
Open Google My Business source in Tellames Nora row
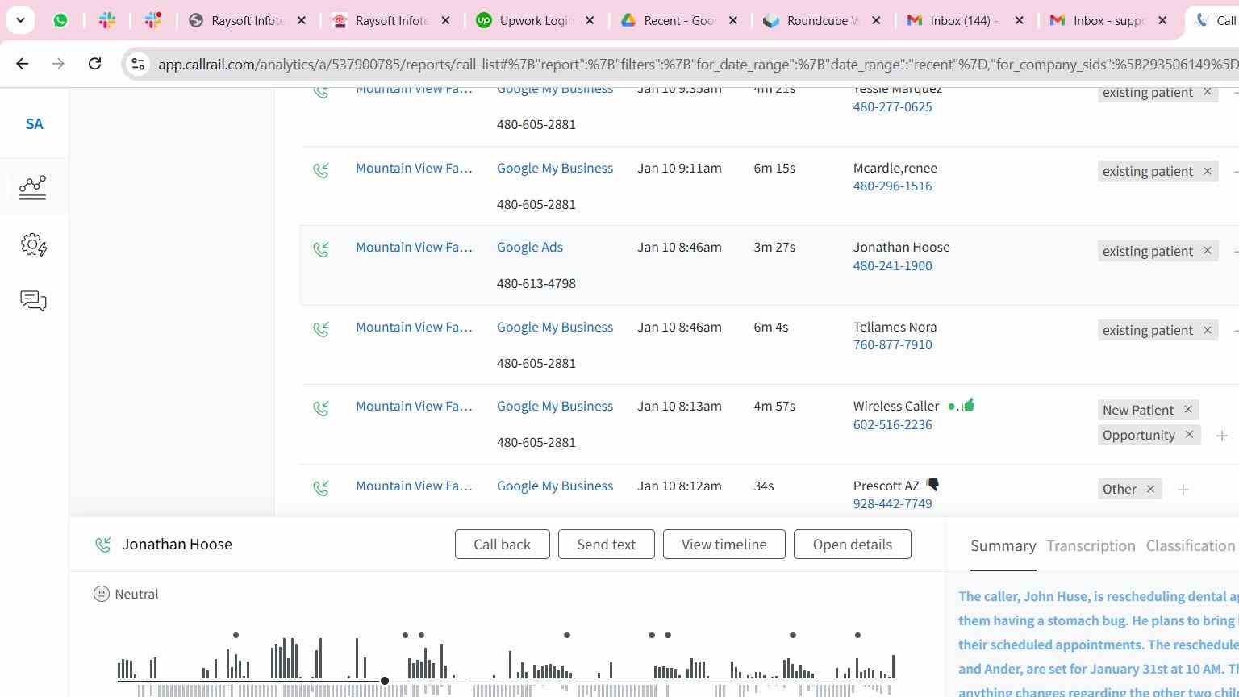(555, 327)
